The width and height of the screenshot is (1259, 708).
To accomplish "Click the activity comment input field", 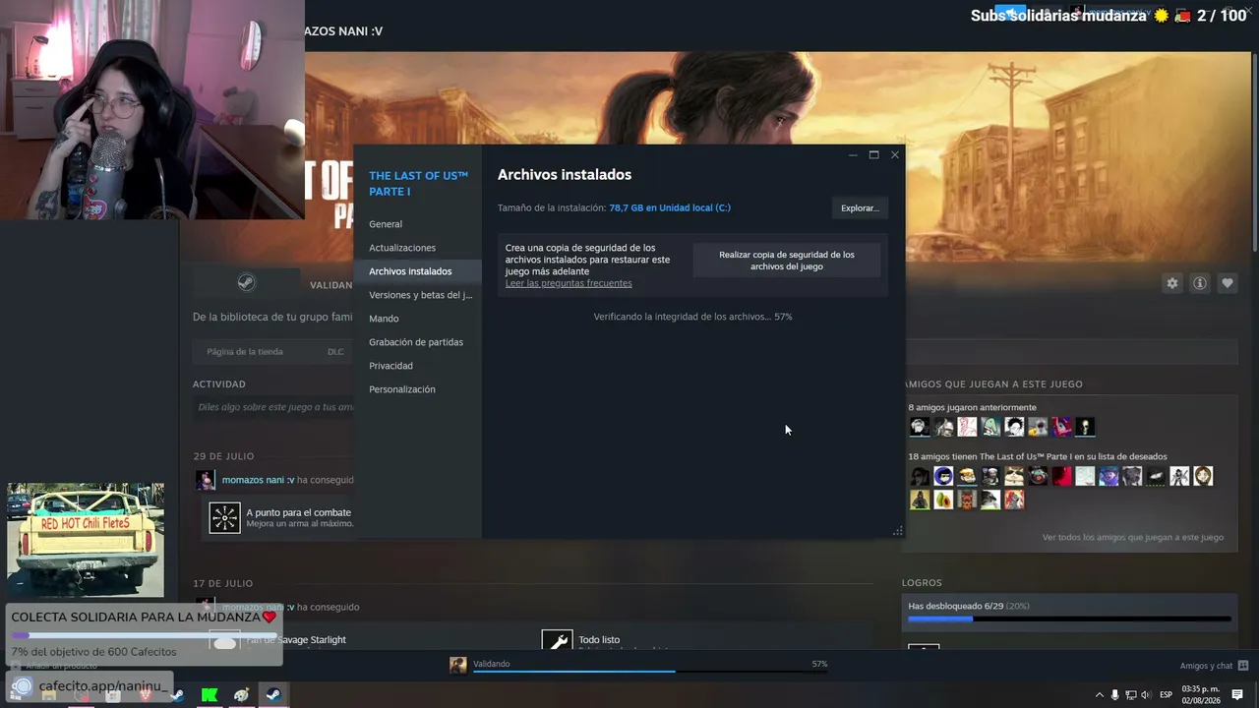I will [273, 407].
